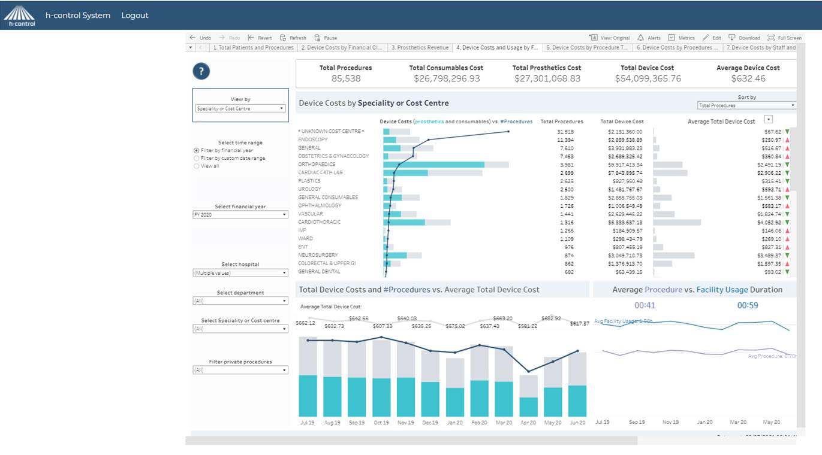Click the Revert icon in toolbar
Image resolution: width=822 pixels, height=455 pixels.
[x=251, y=38]
